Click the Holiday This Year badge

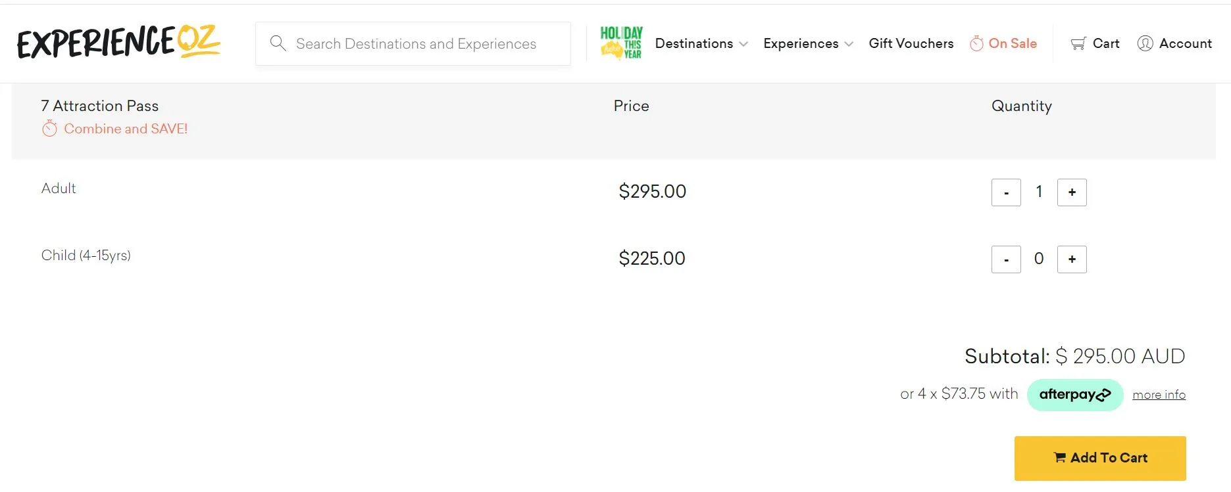621,43
